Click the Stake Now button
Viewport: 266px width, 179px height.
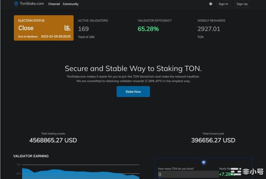click(133, 92)
